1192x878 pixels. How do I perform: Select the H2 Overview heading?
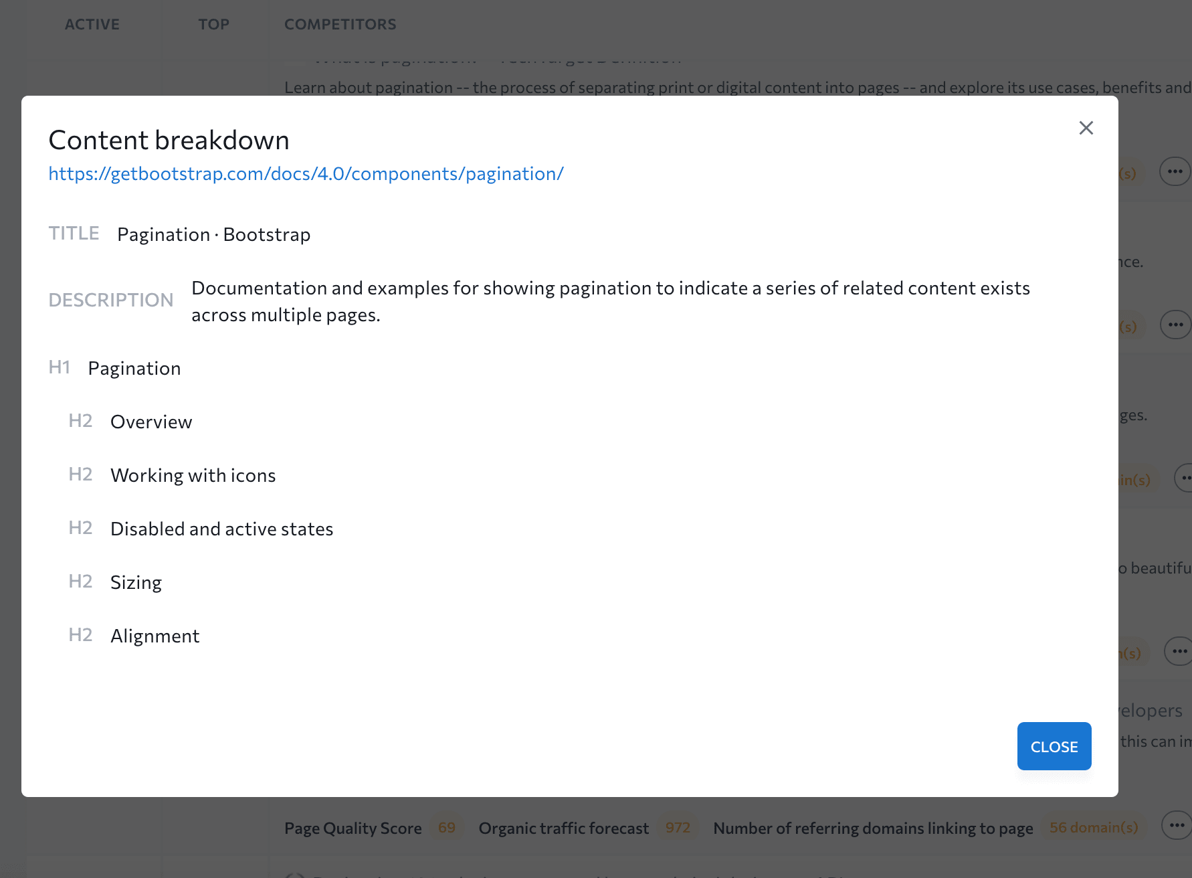(x=151, y=422)
